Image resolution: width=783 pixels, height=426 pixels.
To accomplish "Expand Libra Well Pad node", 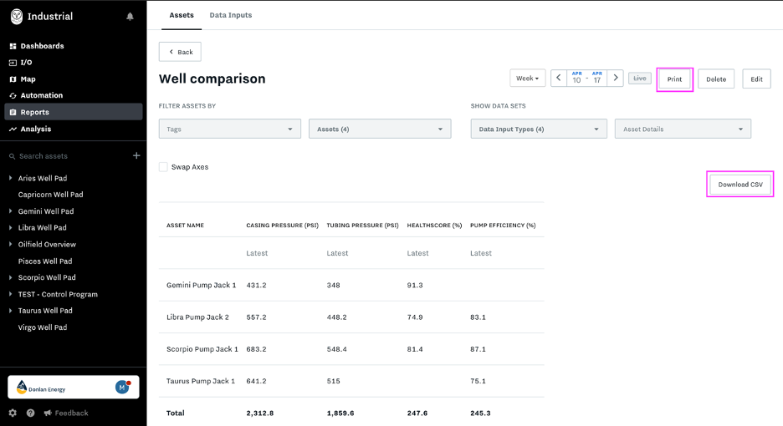I will tap(11, 227).
